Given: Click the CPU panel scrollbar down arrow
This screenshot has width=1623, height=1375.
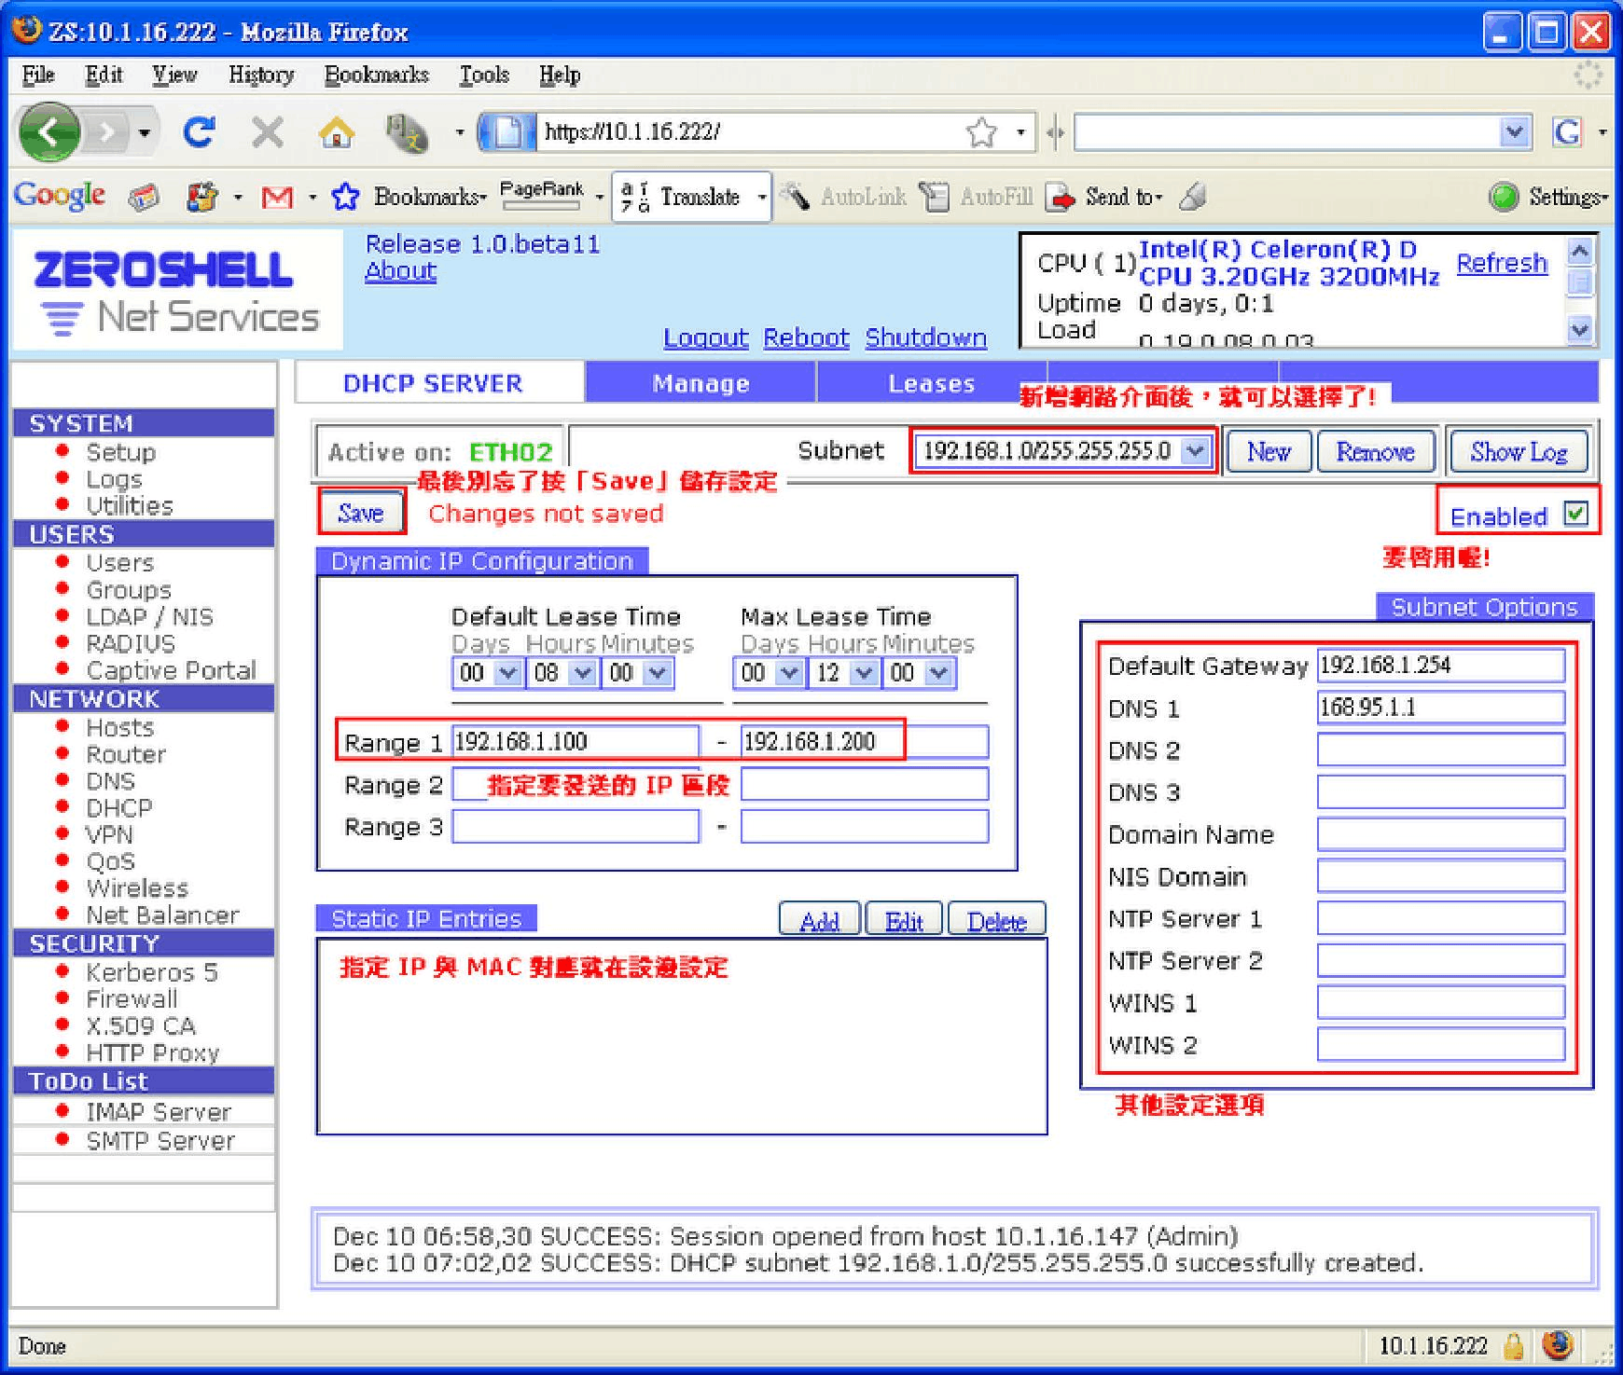Looking at the screenshot, I should (1579, 329).
